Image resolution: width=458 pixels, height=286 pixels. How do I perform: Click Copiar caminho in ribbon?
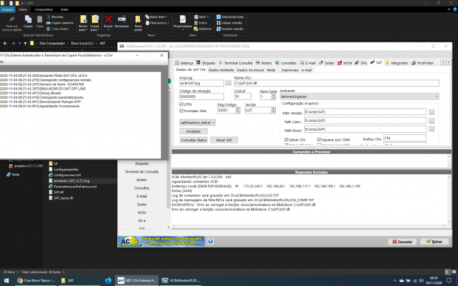[x=60, y=23]
